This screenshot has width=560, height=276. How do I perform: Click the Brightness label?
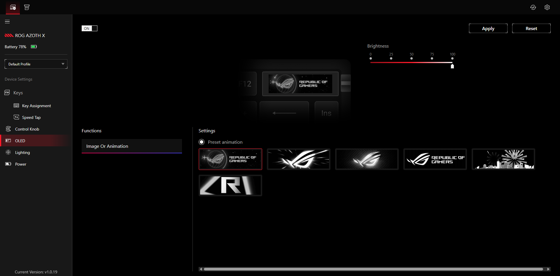click(x=378, y=46)
